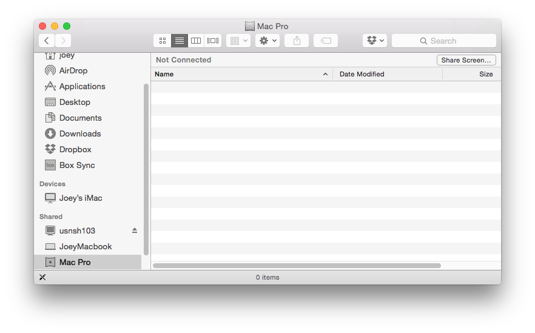Select Desktop in the sidebar

pyautogui.click(x=88, y=102)
